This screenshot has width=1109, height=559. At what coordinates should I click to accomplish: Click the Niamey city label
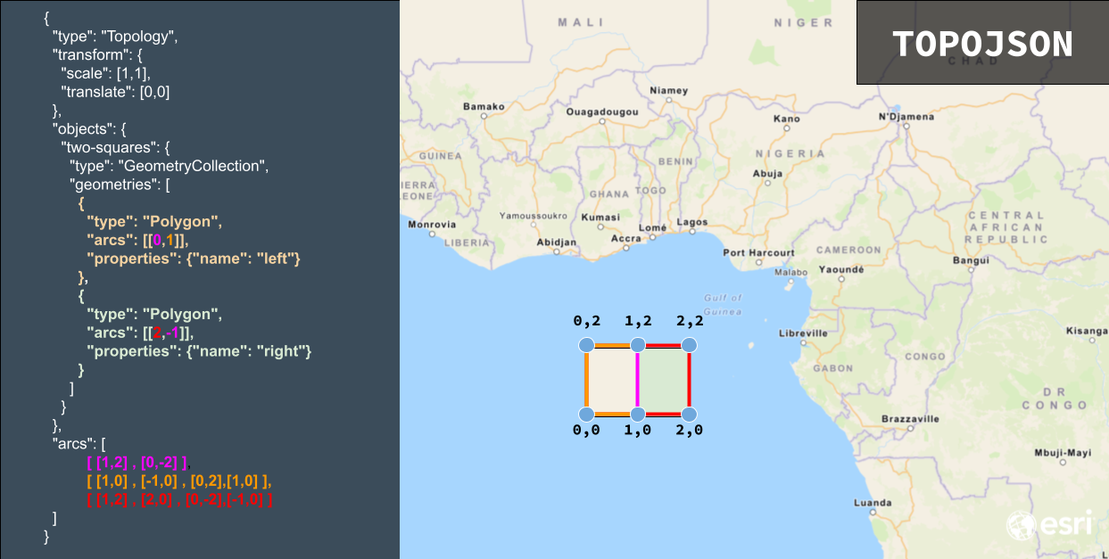669,90
